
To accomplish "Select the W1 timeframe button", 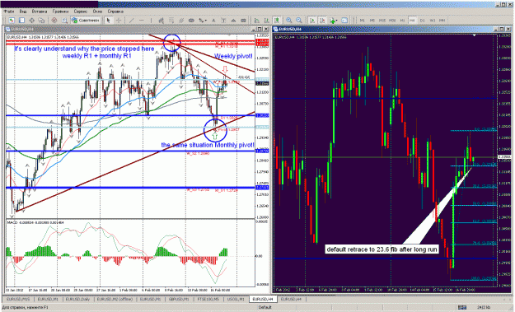I will click(x=433, y=21).
